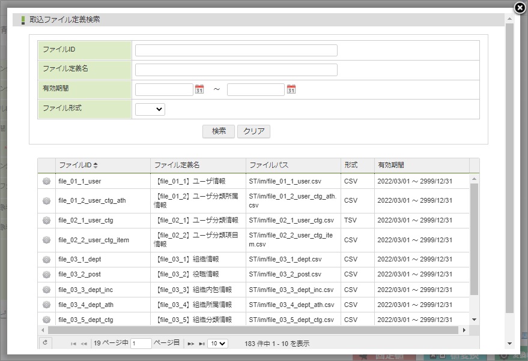
Task: Click the gear icon beside file_02_1_user_ctg
Action: tap(46, 220)
